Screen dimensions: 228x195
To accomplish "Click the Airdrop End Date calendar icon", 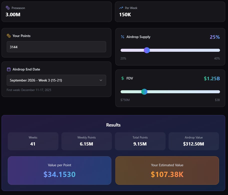I will click(x=9, y=69).
